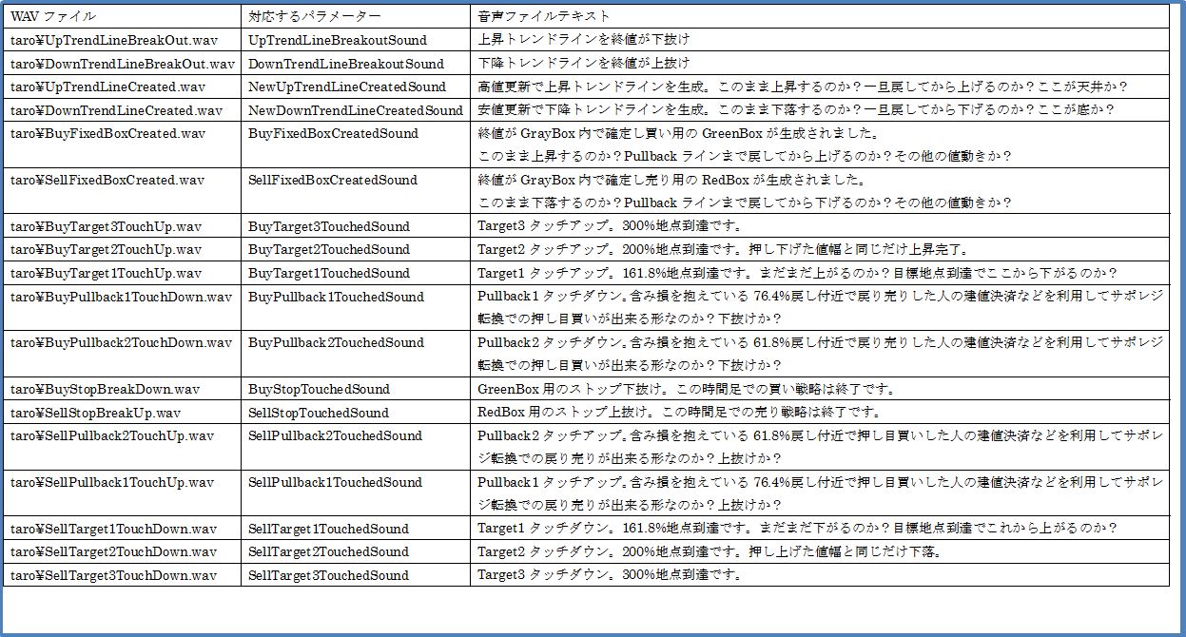1186x637 pixels.
Task: Click the taro¥BuyPullback1TouchDown.wav cell
Action: tap(122, 308)
